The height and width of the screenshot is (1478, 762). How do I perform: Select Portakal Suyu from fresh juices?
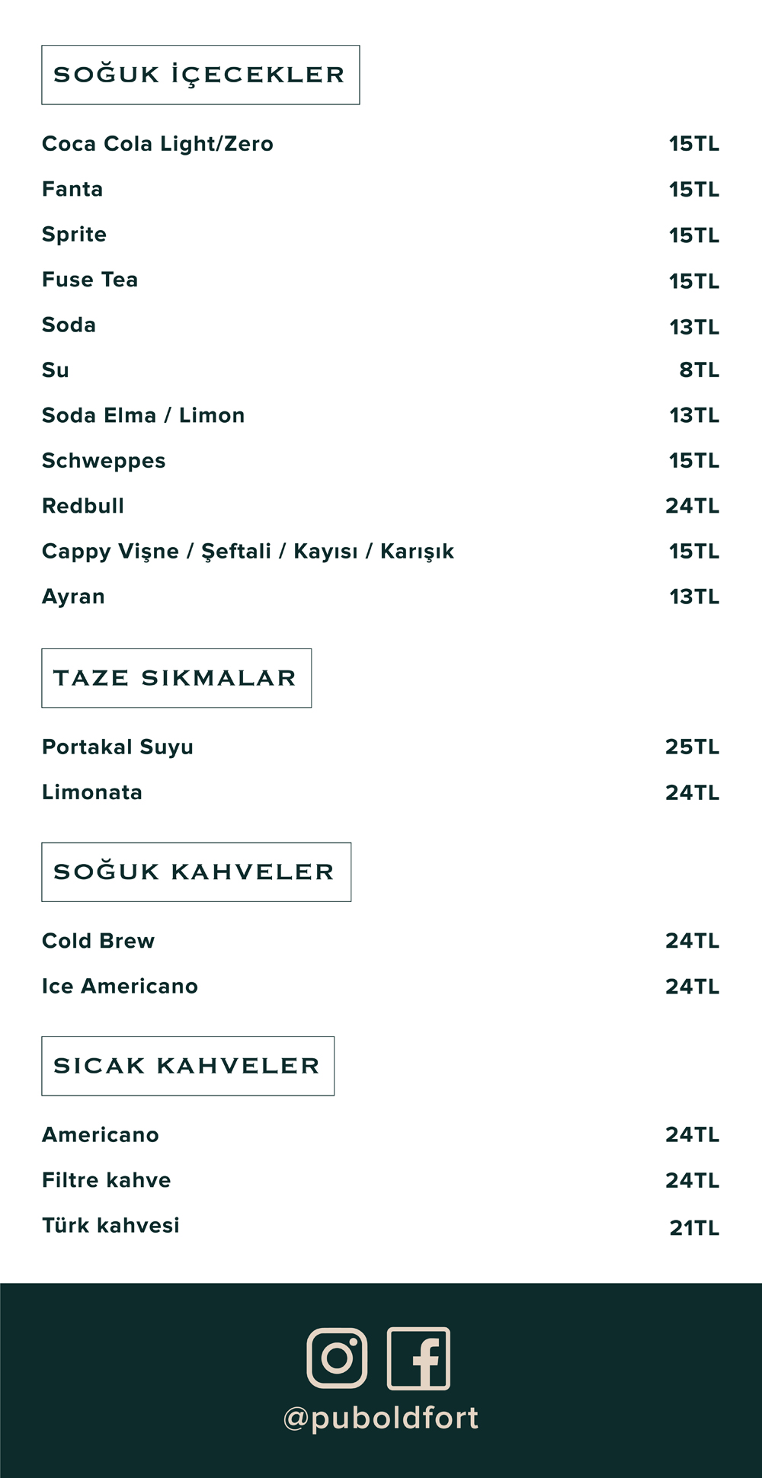(x=117, y=747)
